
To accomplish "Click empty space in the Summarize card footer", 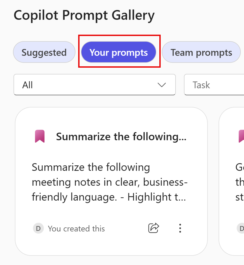I will 126,229.
